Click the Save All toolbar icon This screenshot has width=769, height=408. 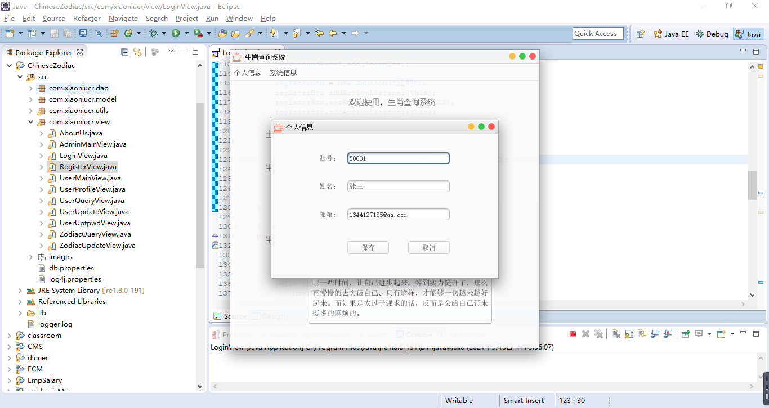(x=67, y=34)
